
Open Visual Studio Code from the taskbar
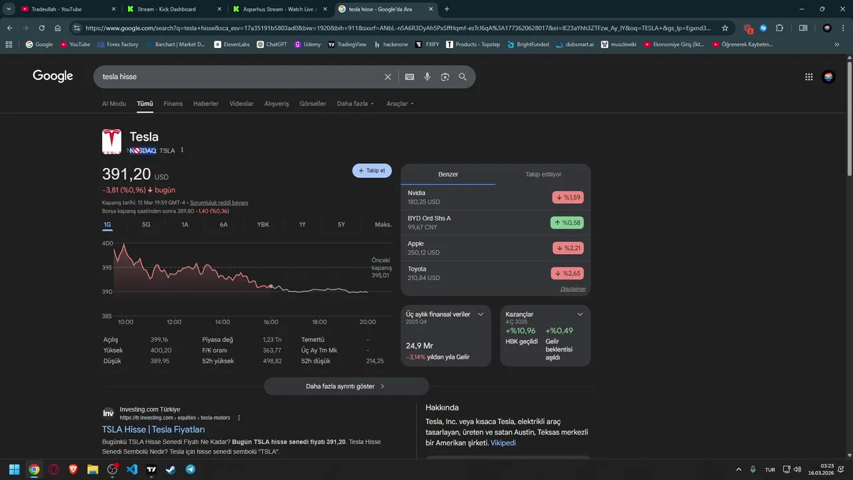[131, 469]
